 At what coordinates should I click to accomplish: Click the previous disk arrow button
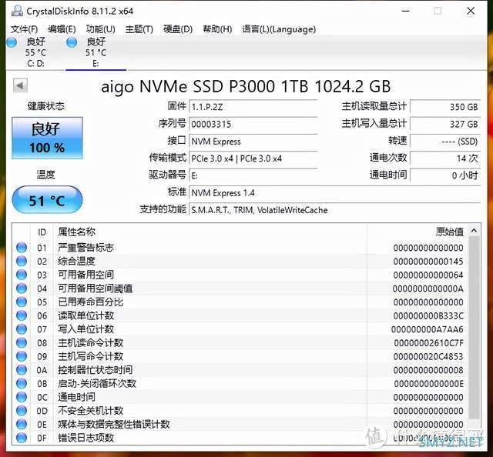click(21, 85)
